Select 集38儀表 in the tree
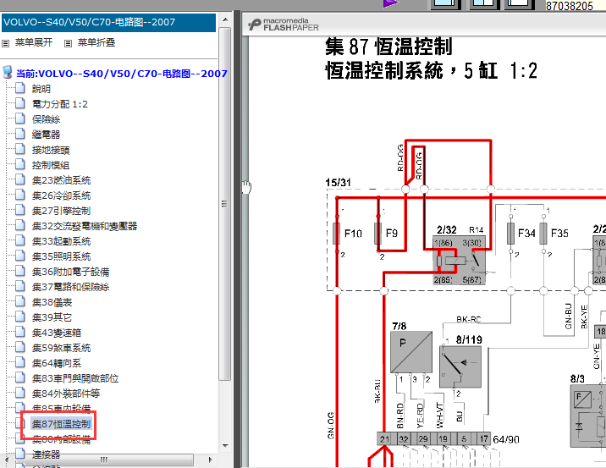The width and height of the screenshot is (606, 468). pos(52,302)
